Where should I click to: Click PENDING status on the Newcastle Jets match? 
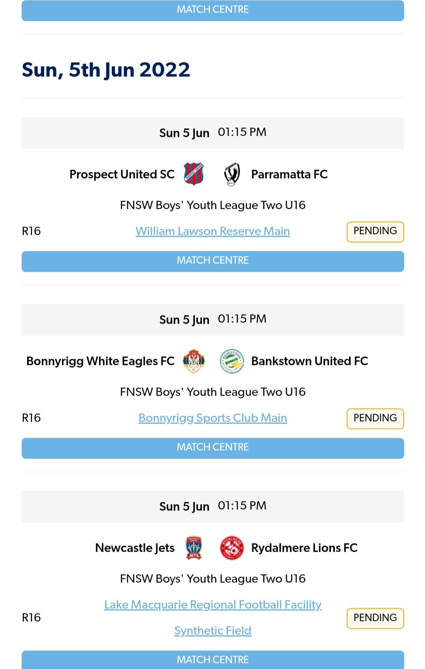[375, 618]
